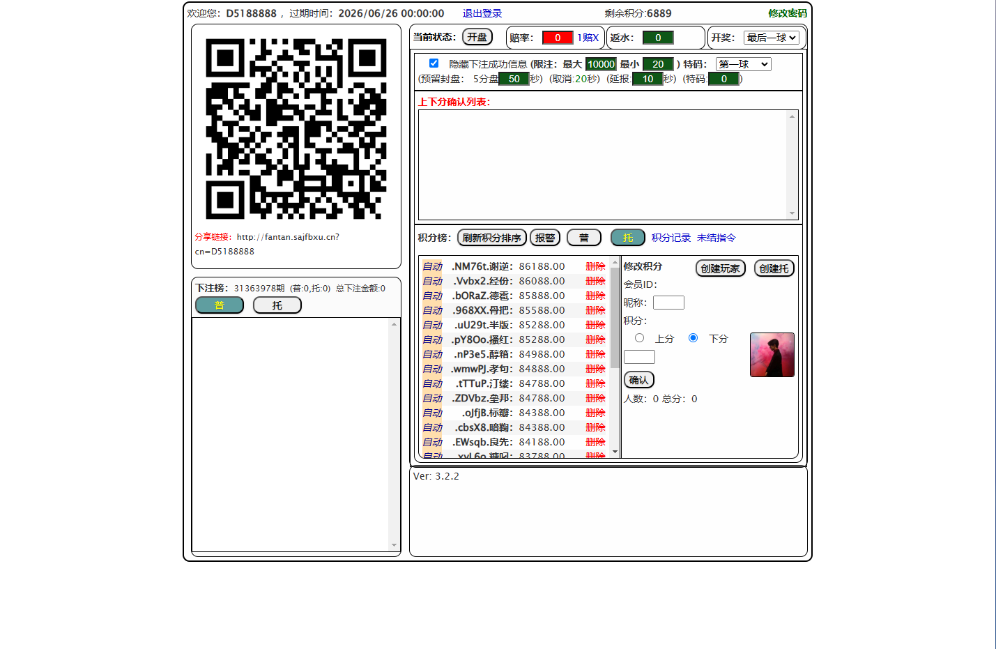Select the 上分 radio button
Screen dimensions: 996x649
639,338
